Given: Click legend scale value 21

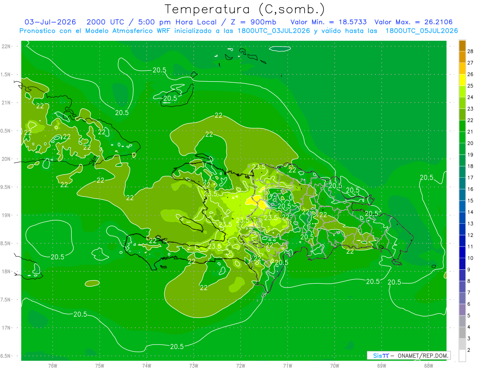Looking at the screenshot, I should pyautogui.click(x=471, y=132).
